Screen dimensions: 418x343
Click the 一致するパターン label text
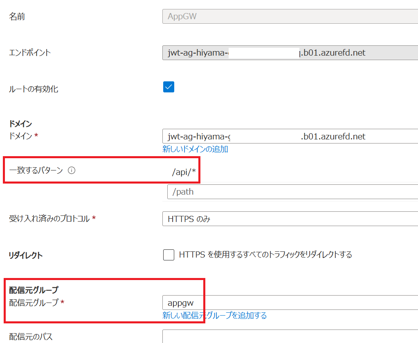pyautogui.click(x=36, y=170)
